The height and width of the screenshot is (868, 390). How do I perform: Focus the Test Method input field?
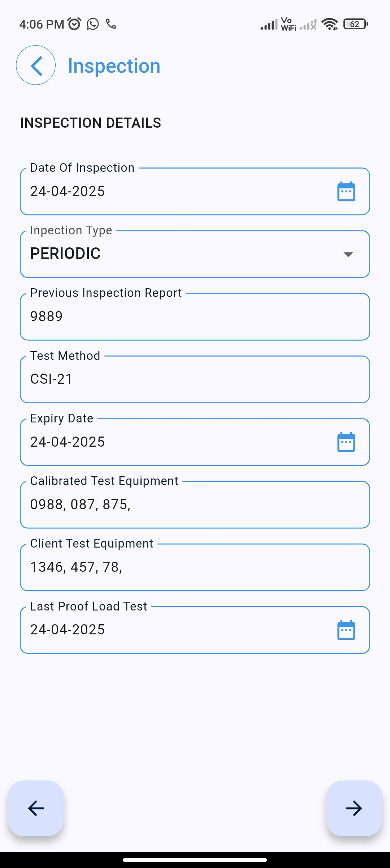coord(195,379)
